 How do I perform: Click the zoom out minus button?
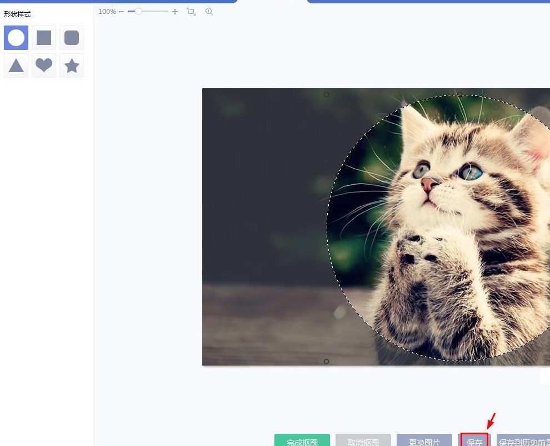pos(122,12)
